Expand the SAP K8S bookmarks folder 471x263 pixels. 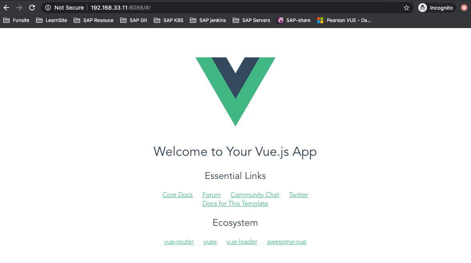click(x=169, y=20)
